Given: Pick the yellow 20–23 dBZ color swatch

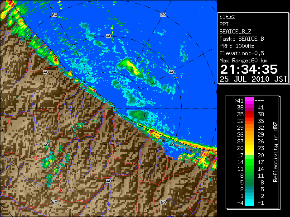Looking at the screenshot, I should [x=249, y=148].
